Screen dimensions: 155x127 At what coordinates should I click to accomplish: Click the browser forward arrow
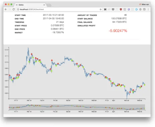(x=10, y=9)
